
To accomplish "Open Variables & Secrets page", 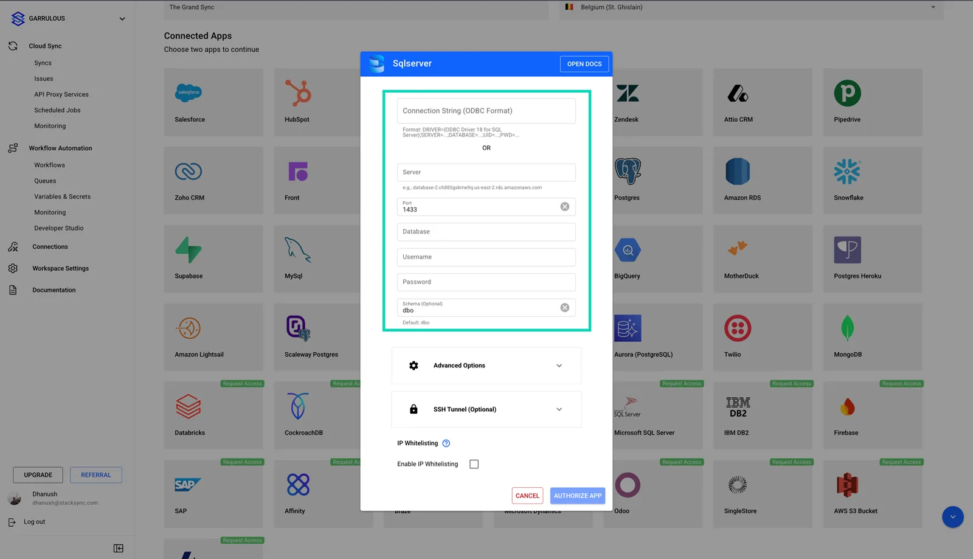I will point(62,197).
